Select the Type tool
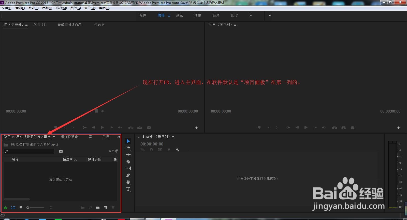 click(x=128, y=189)
